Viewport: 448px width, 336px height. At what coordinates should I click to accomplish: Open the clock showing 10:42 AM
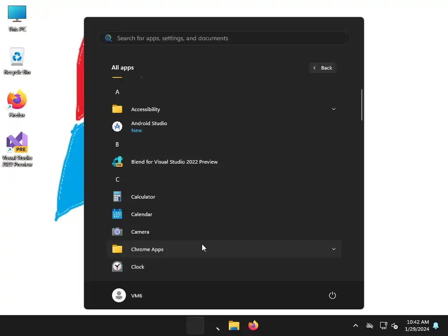pyautogui.click(x=417, y=325)
